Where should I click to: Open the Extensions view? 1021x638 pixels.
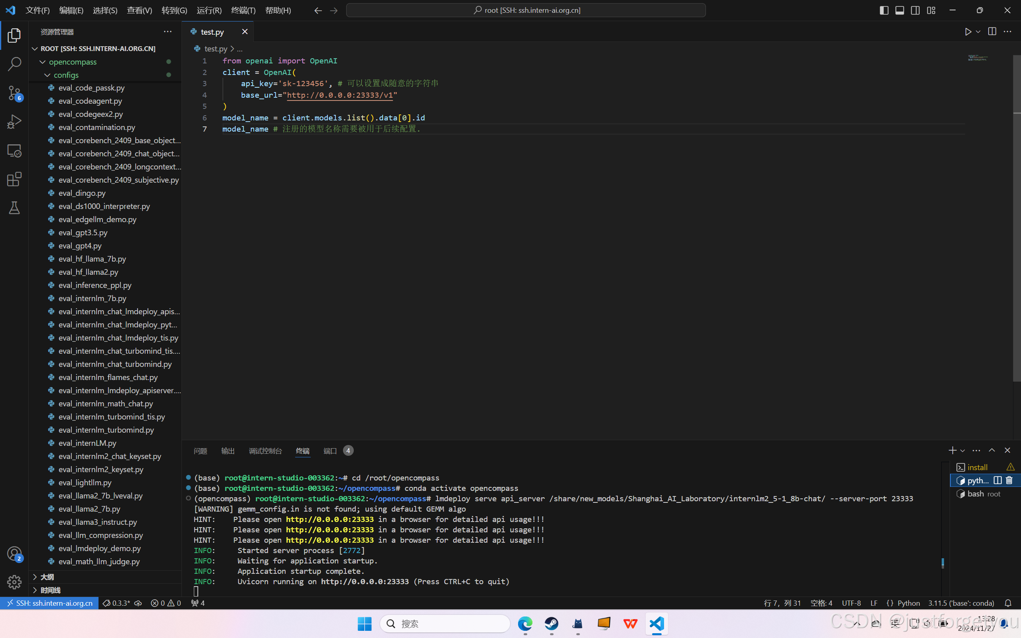(14, 179)
